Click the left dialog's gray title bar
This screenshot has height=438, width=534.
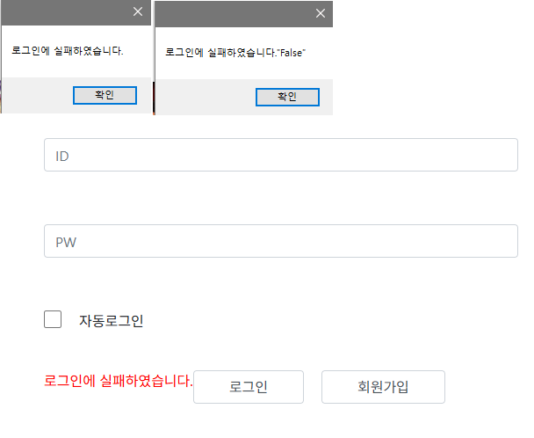[61, 11]
